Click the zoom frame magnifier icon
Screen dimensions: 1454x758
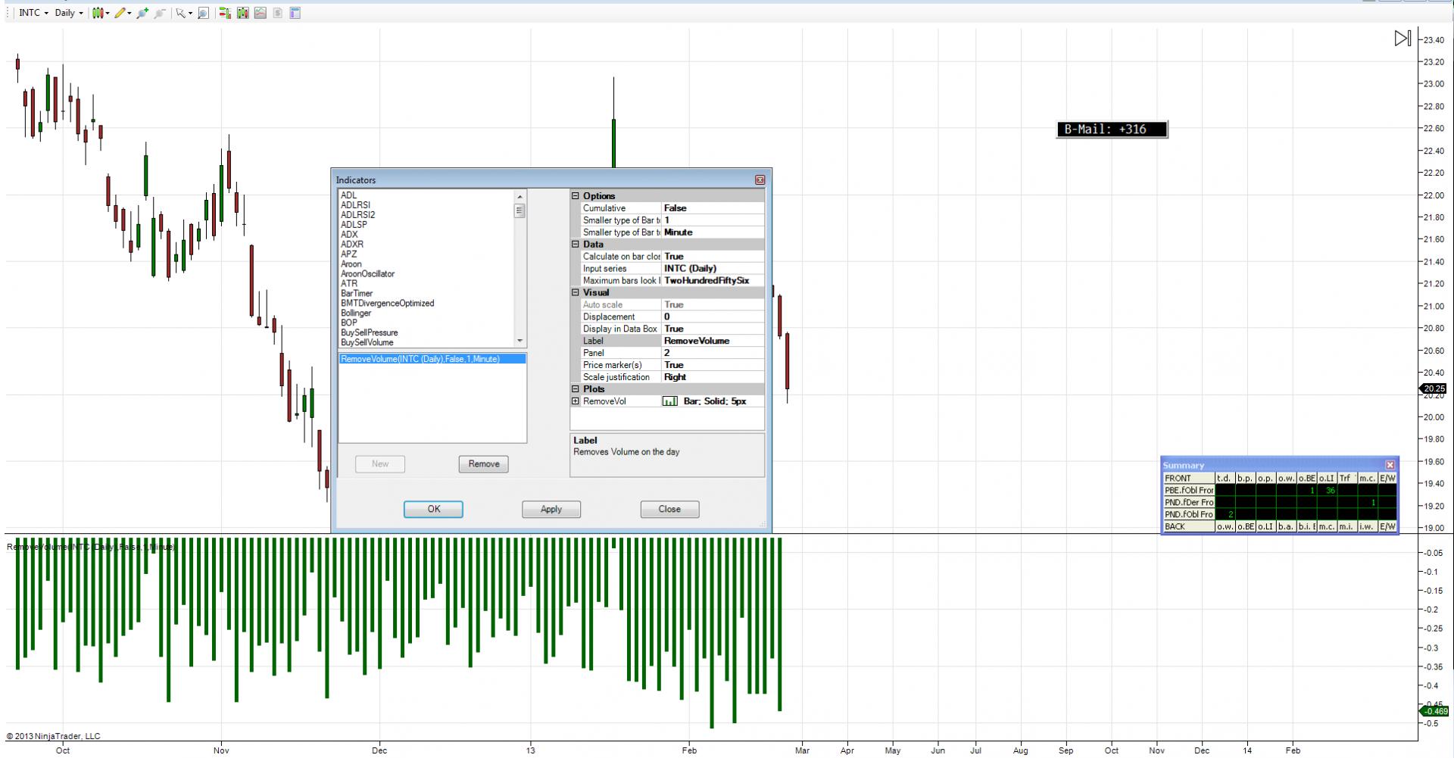point(203,13)
